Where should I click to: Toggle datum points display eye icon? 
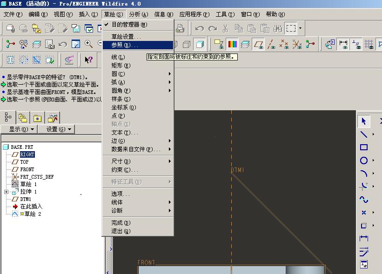(x=284, y=44)
